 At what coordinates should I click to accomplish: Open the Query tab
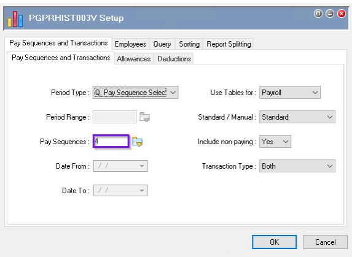162,44
